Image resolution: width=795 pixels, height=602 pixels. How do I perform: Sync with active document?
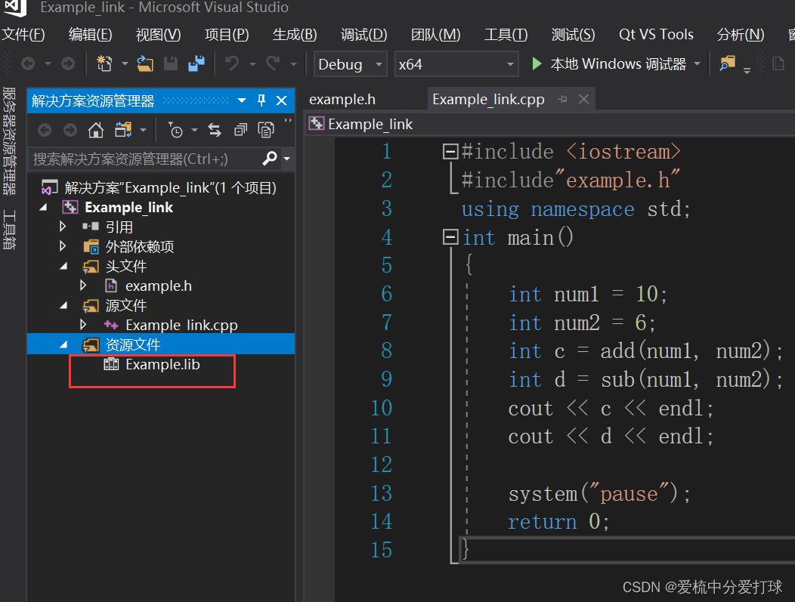215,130
